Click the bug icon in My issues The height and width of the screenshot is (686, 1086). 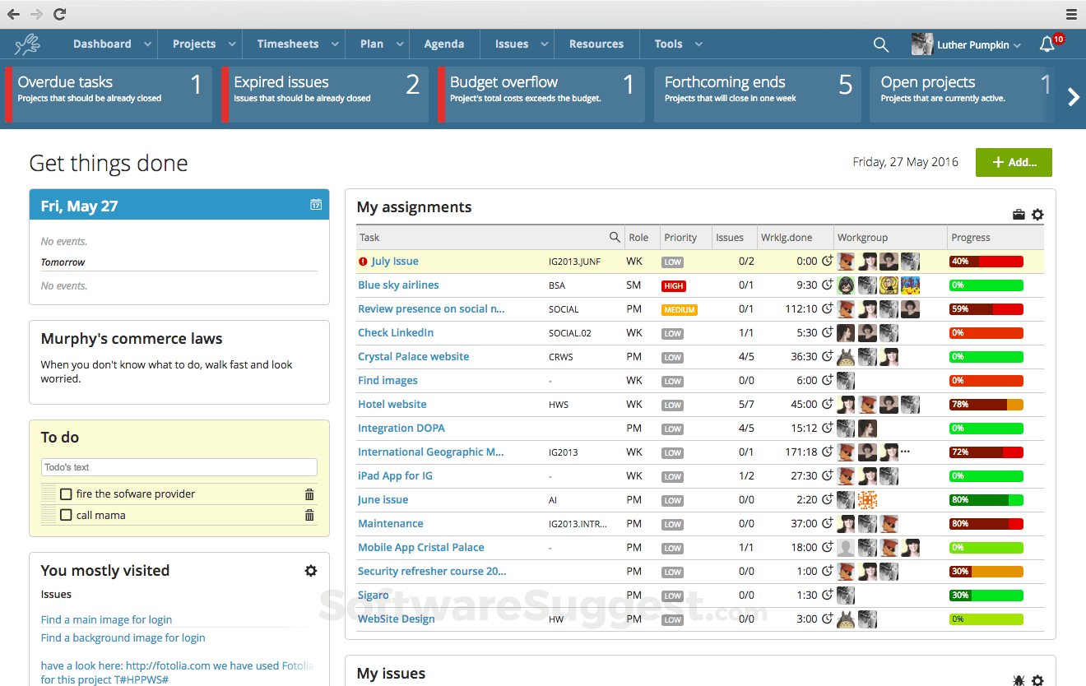click(x=1019, y=680)
